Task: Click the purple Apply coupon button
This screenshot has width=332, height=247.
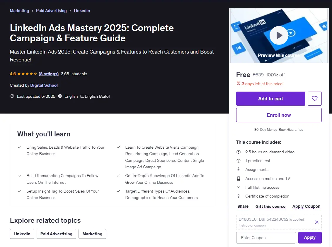Action: 310,238
